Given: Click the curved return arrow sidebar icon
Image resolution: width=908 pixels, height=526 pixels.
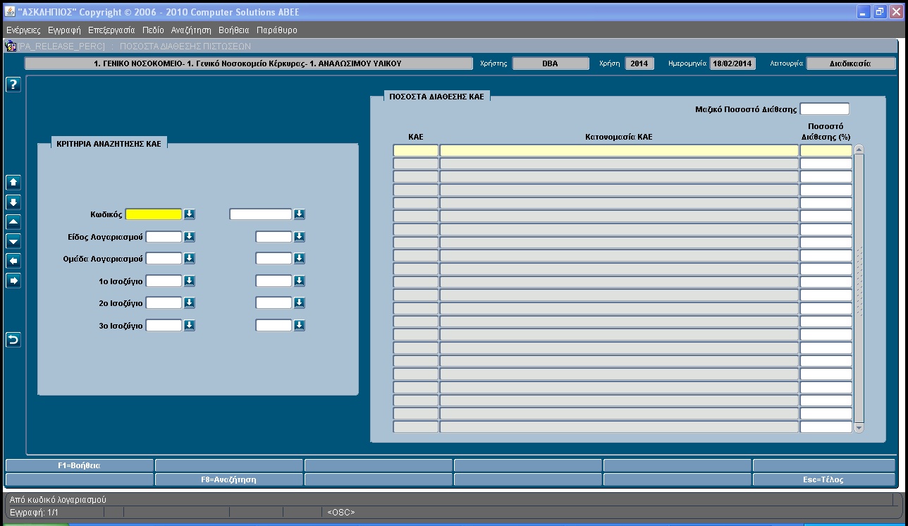Looking at the screenshot, I should [13, 340].
